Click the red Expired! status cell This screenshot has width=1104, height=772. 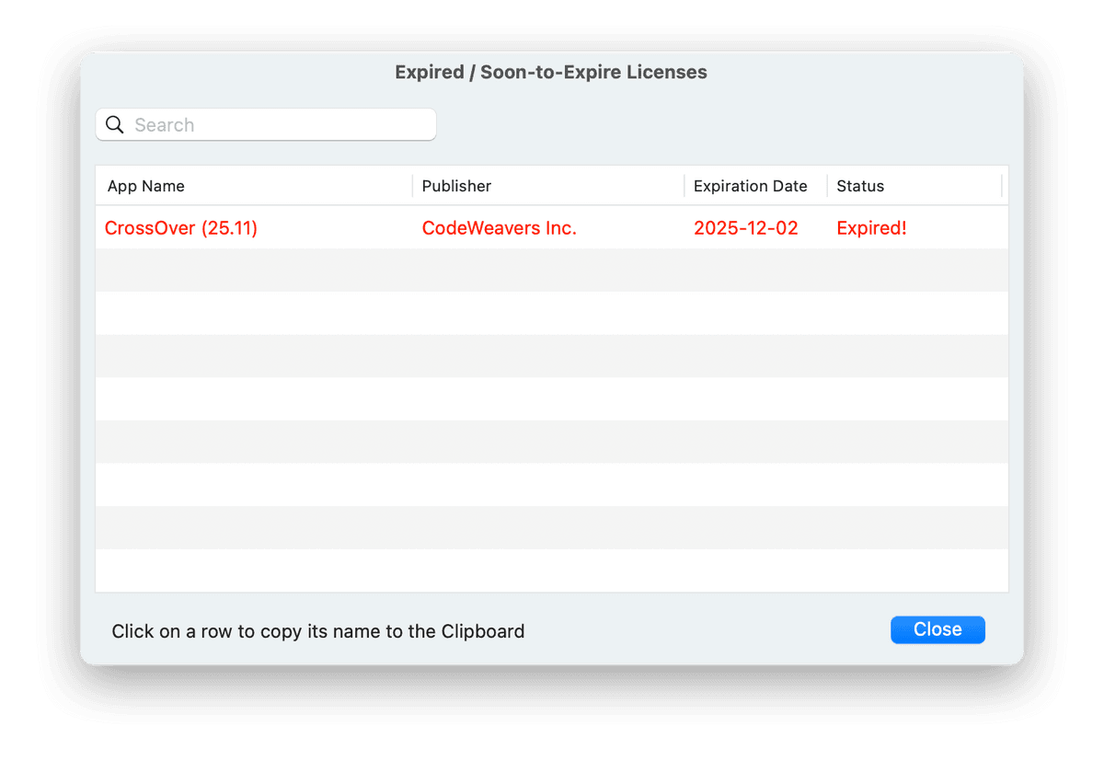click(x=871, y=228)
